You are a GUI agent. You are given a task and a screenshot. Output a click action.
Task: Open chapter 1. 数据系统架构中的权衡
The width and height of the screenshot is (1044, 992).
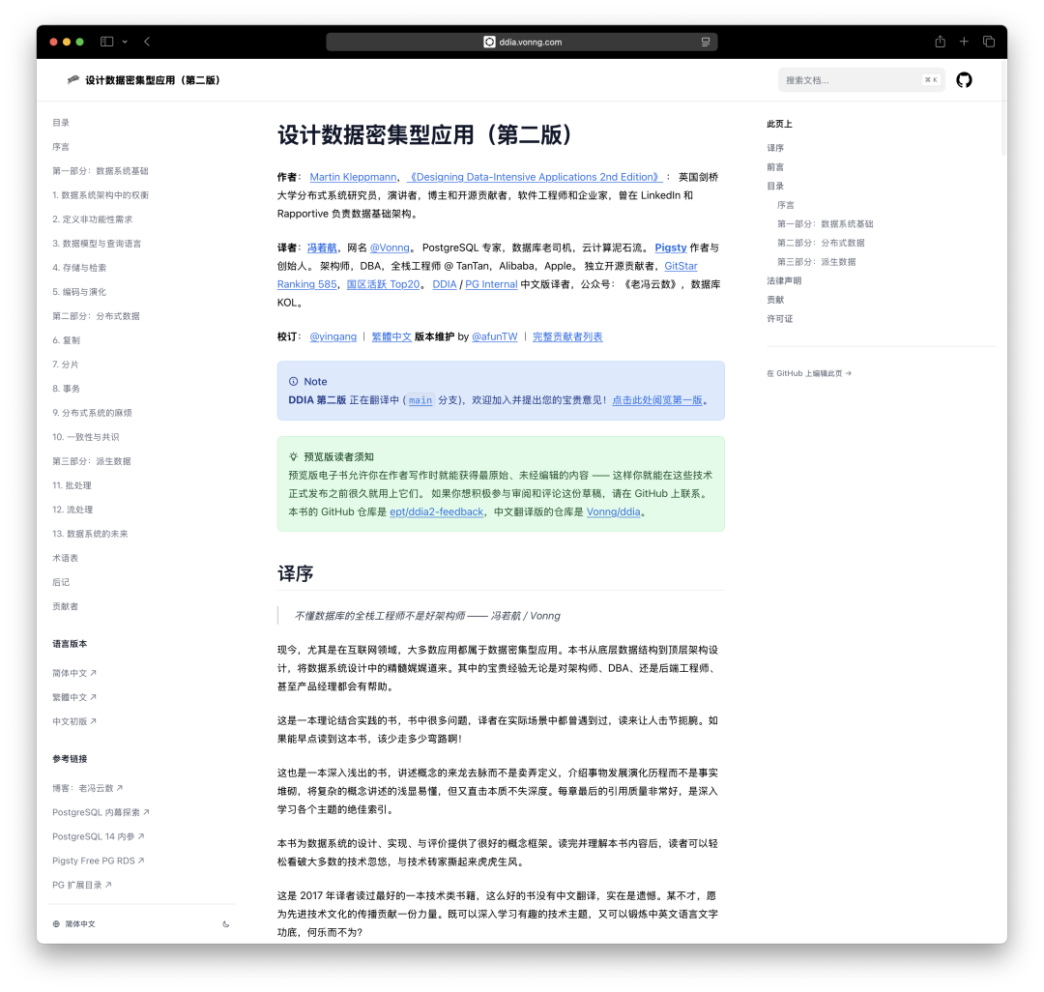(x=100, y=195)
